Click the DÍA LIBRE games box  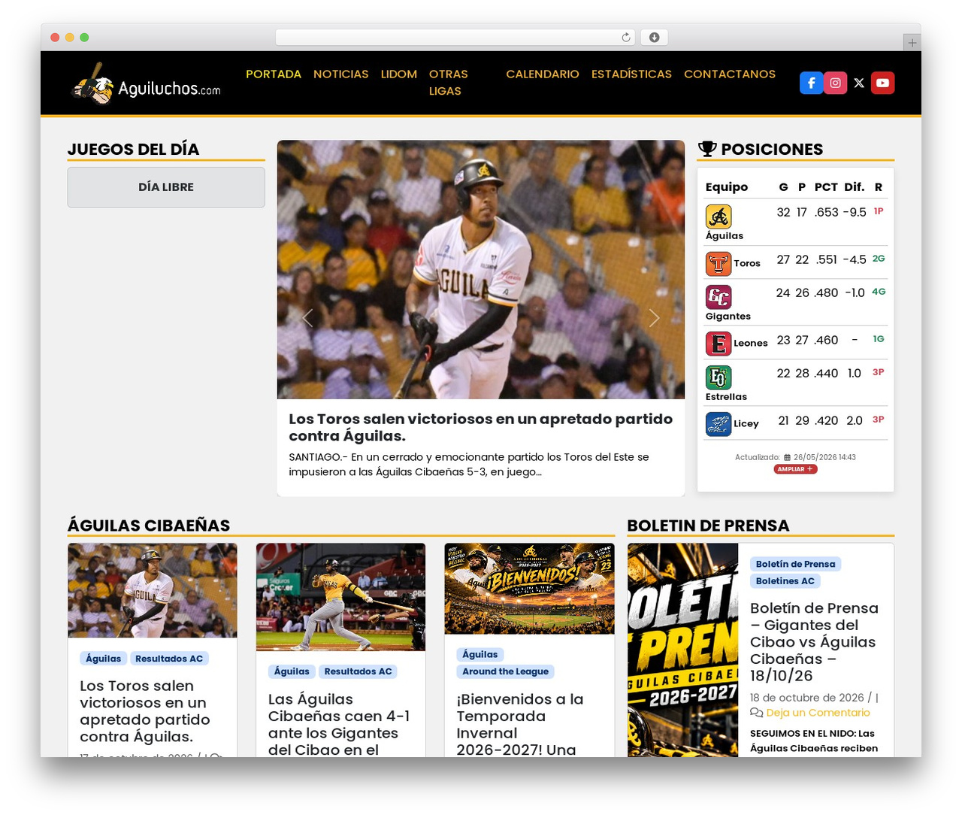point(166,187)
